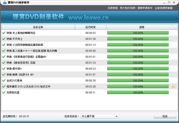
Task: Click run time 00:01:13
Action: (x=91, y=45)
